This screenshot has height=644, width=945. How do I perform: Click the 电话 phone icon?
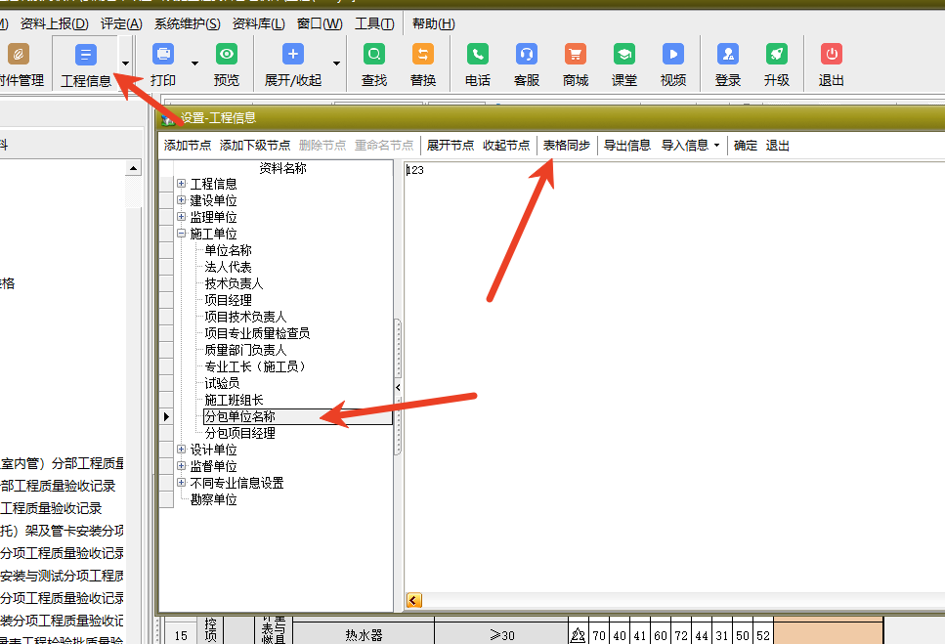click(x=477, y=55)
